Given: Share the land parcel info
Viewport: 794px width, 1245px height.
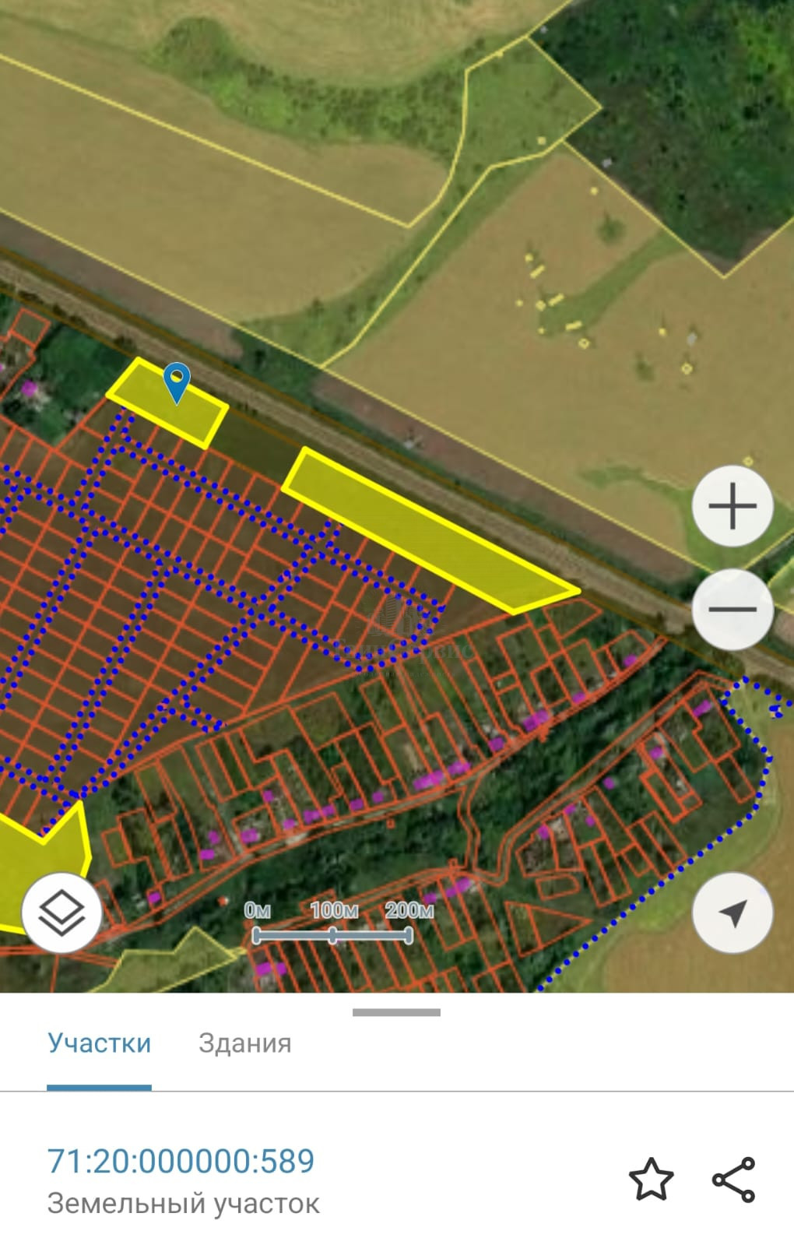Looking at the screenshot, I should (x=733, y=1179).
